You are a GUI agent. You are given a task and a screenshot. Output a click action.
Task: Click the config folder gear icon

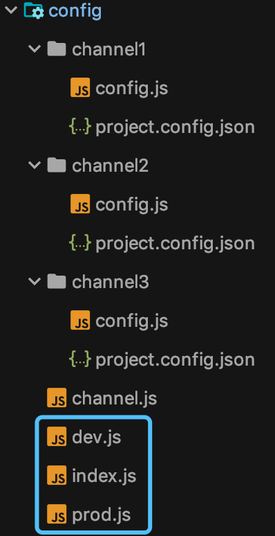point(33,10)
